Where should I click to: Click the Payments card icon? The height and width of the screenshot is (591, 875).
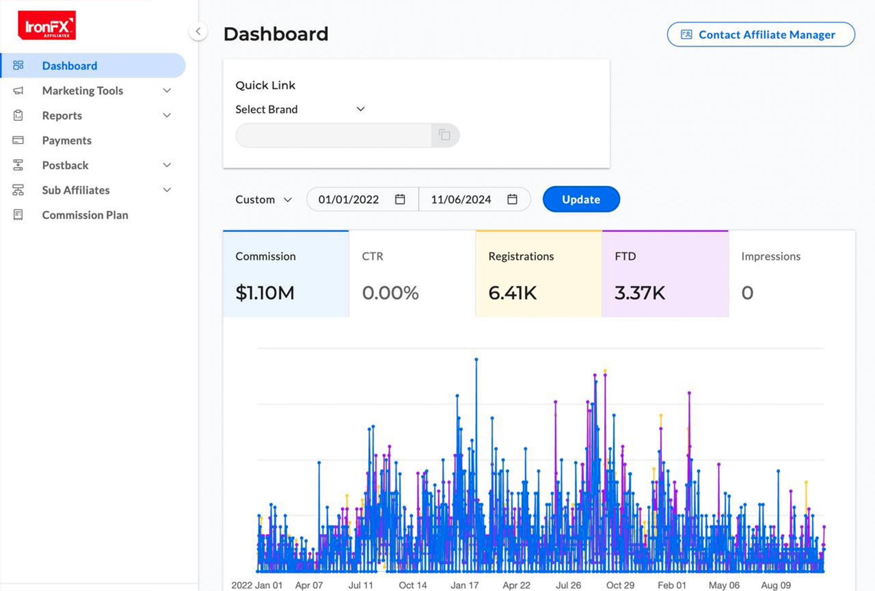coord(18,140)
